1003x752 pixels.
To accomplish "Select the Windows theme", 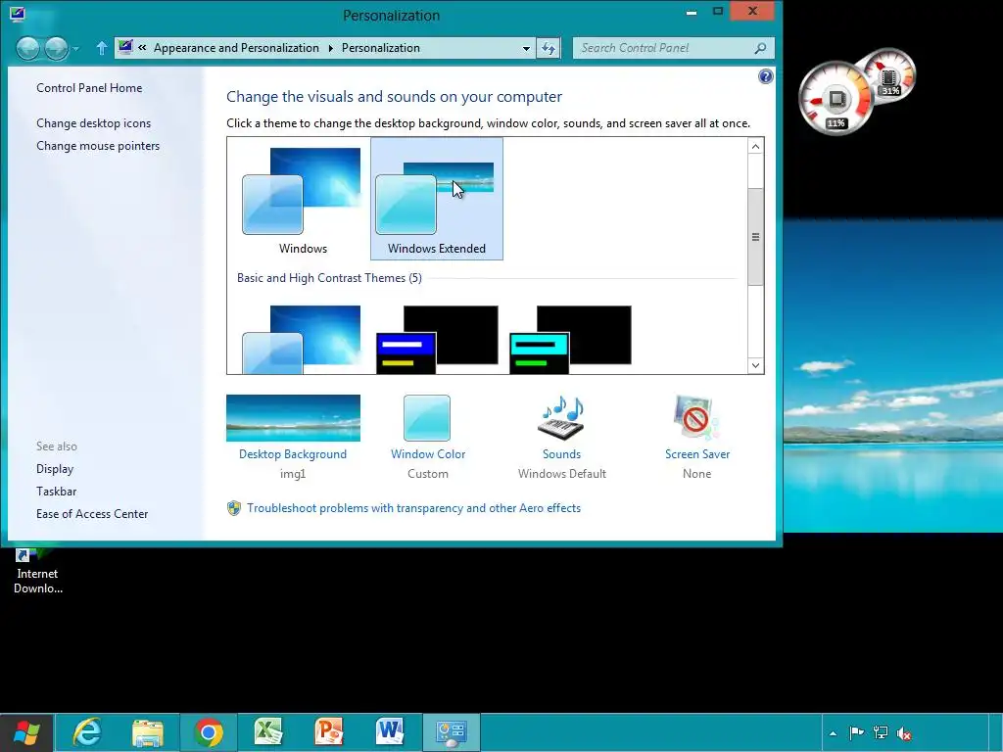I will [302, 200].
